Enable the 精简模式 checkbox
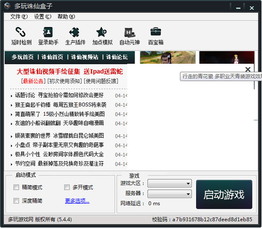The width and height of the screenshot is (262, 228). click(16, 187)
